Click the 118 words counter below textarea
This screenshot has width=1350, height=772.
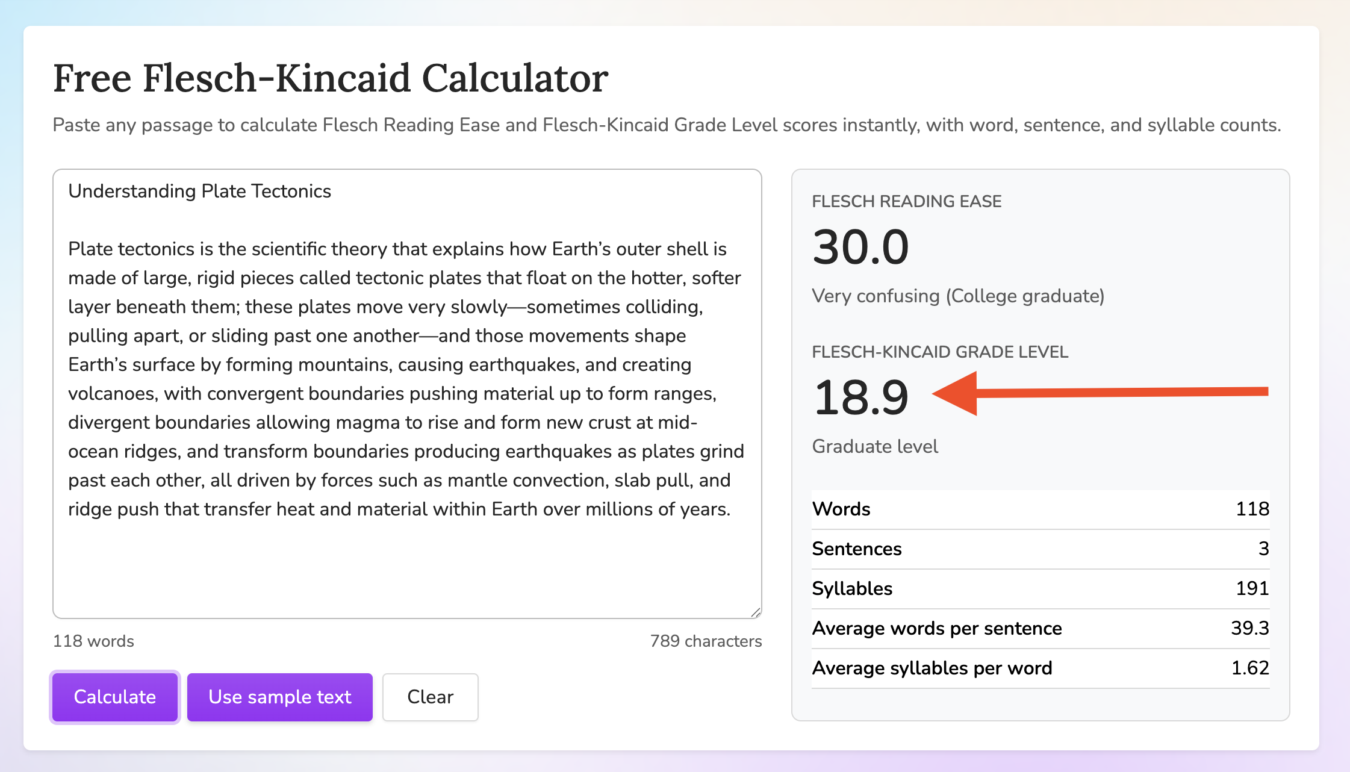[93, 641]
